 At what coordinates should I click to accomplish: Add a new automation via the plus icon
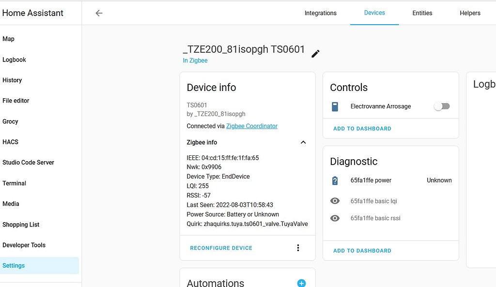(x=301, y=283)
